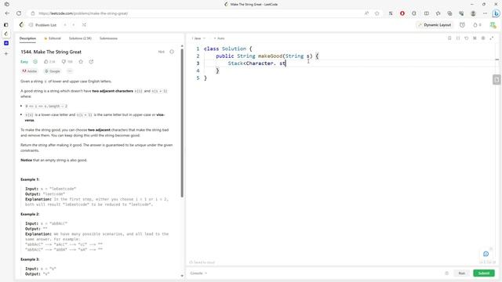
Task: Dislike the problem with thumbs down
Action: click(x=67, y=62)
